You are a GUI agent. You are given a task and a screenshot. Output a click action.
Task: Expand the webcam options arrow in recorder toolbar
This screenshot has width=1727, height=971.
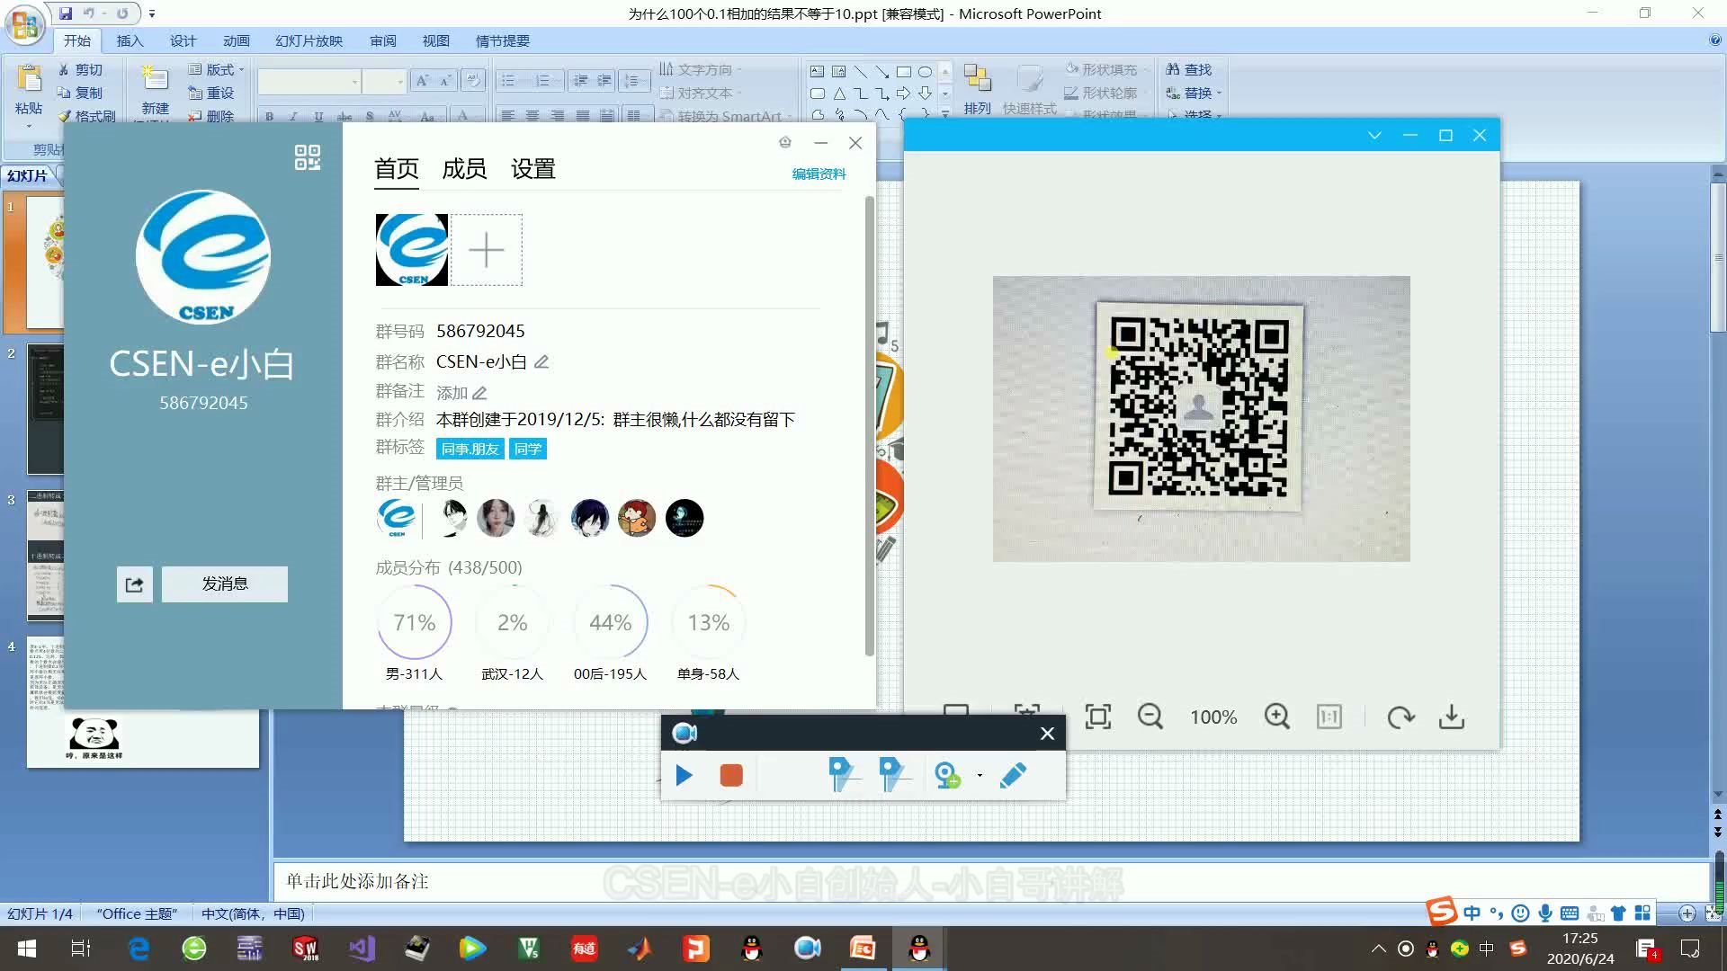[x=980, y=776]
